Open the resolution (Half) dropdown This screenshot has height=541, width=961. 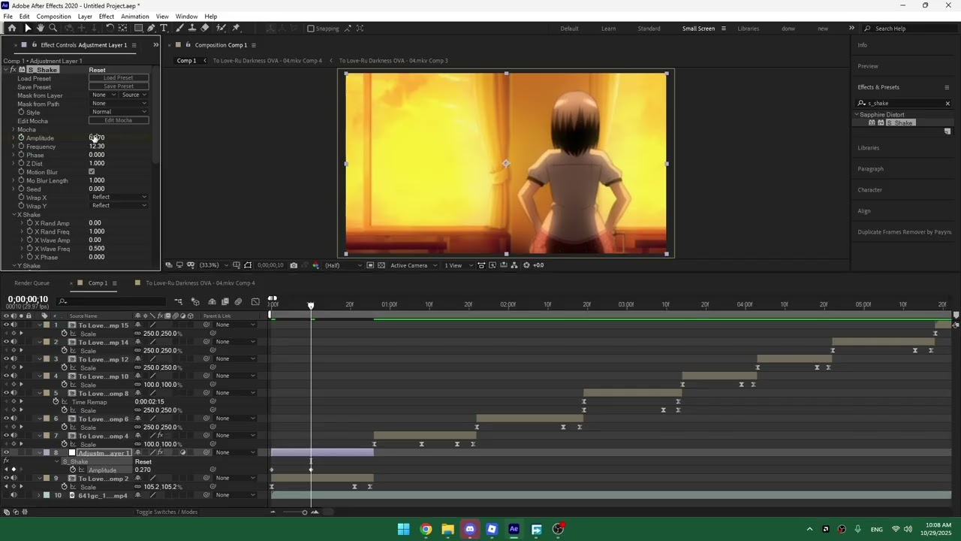pos(342,265)
